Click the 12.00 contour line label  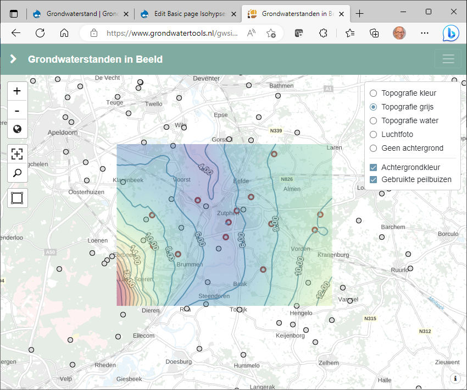coord(323,290)
